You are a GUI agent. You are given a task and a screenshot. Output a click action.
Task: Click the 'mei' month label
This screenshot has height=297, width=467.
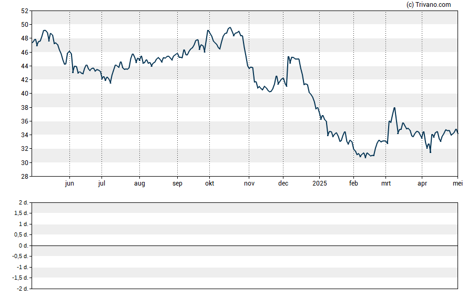[458, 183]
